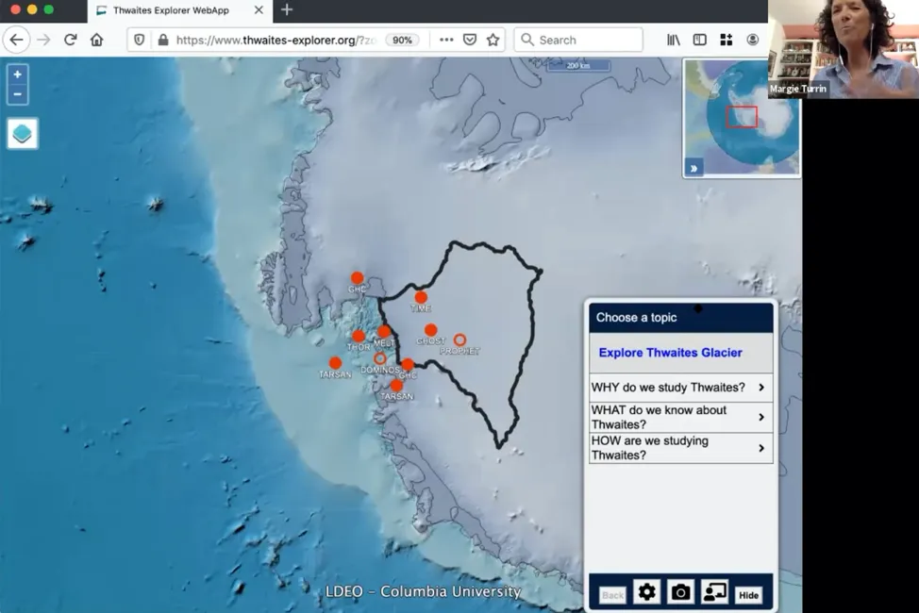Image resolution: width=919 pixels, height=613 pixels.
Task: Select the TARSAN marker below GHC
Action: pyautogui.click(x=396, y=386)
